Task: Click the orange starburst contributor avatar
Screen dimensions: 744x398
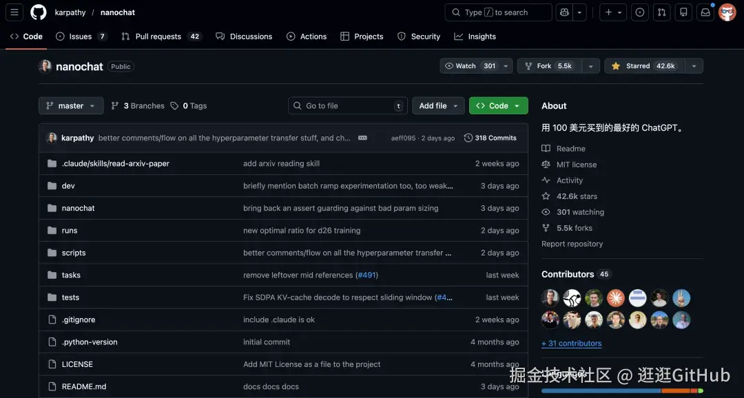Action: [x=615, y=298]
